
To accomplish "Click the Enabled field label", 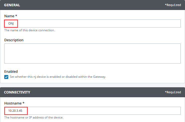I will 11,71.
